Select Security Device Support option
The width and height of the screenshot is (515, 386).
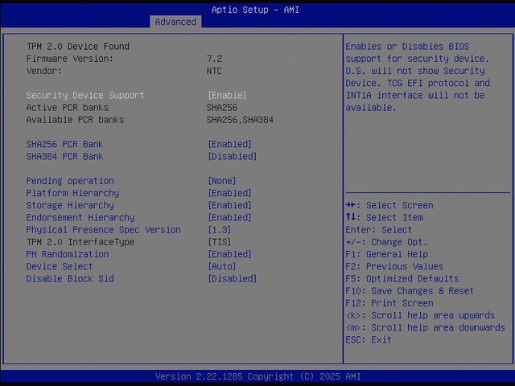pyautogui.click(x=85, y=95)
